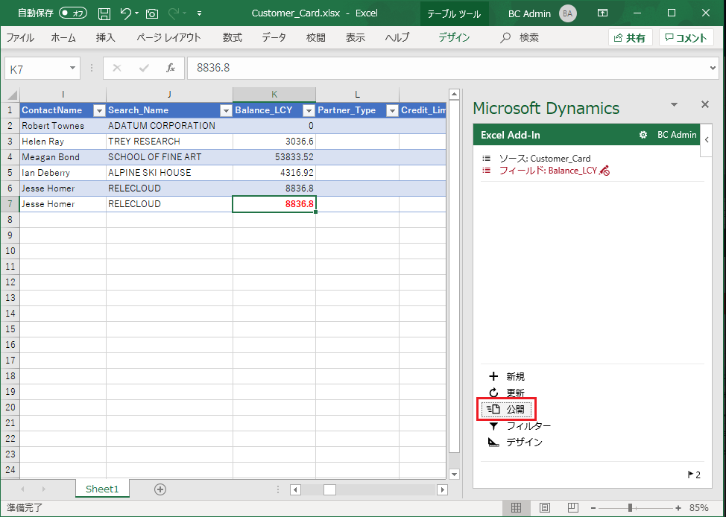The width and height of the screenshot is (726, 517).
Task: Click the フィルター funnel button
Action: coord(520,426)
